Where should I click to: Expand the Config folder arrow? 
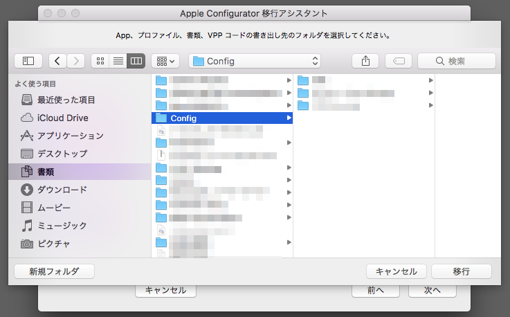click(289, 118)
